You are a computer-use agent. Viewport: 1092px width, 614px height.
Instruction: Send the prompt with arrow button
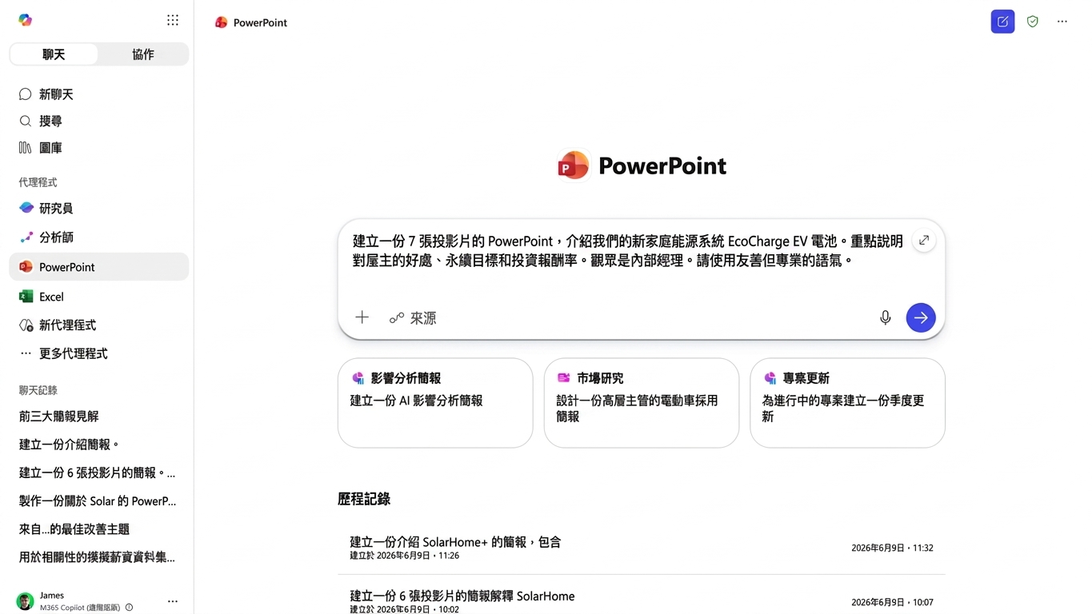tap(921, 317)
